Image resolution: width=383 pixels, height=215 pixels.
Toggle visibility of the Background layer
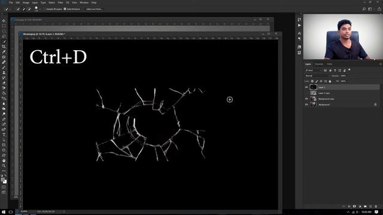point(306,105)
